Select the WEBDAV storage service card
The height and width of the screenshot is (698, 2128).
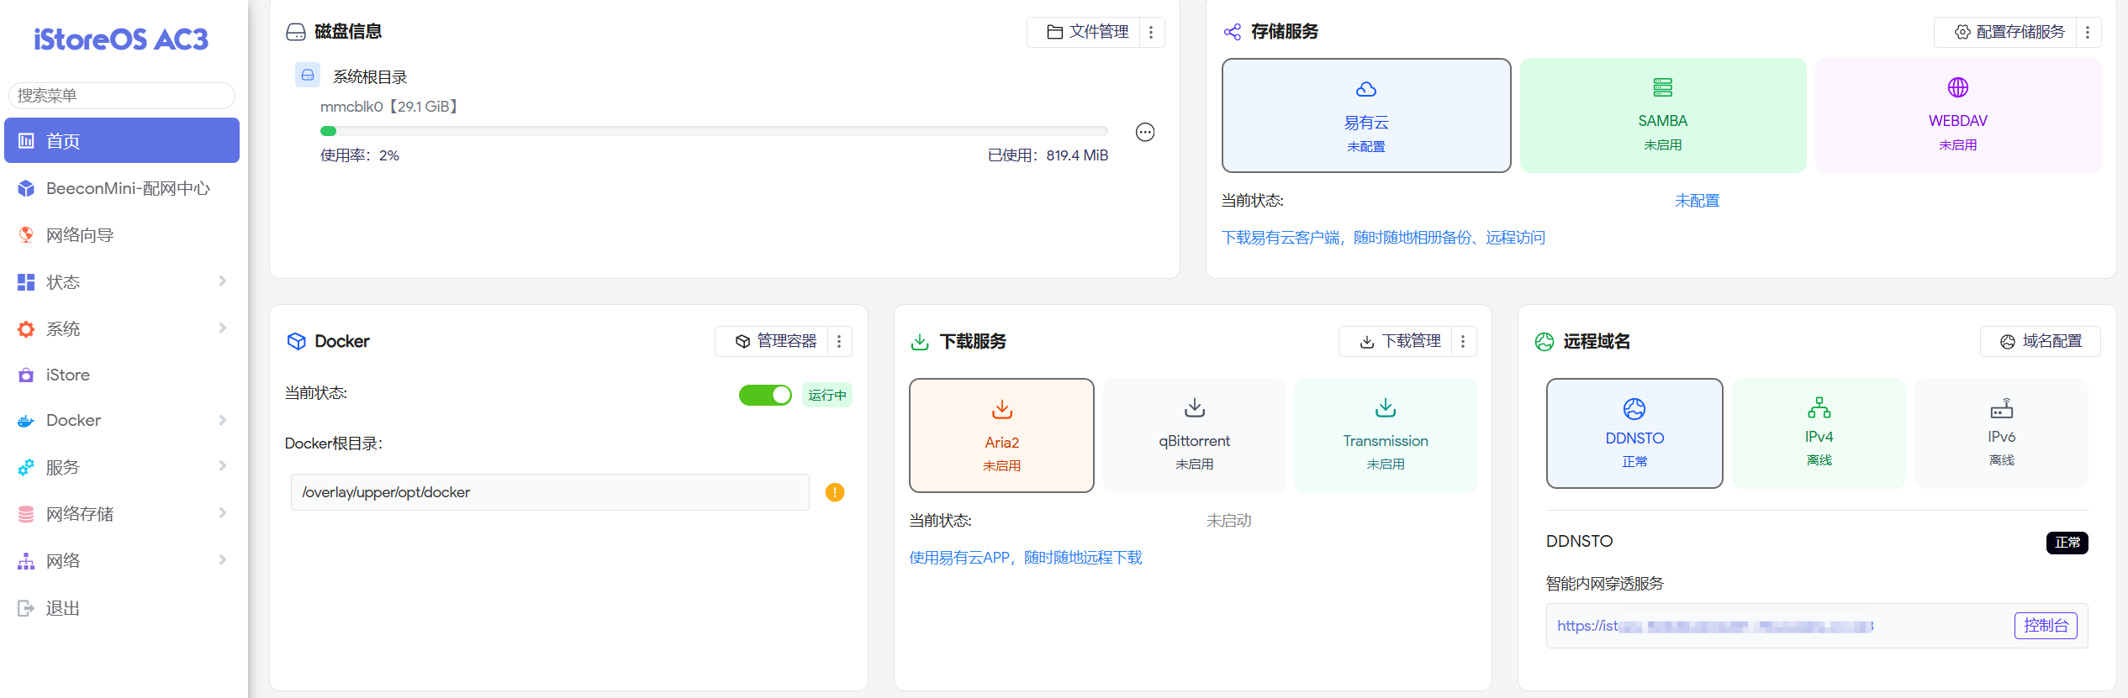1956,116
